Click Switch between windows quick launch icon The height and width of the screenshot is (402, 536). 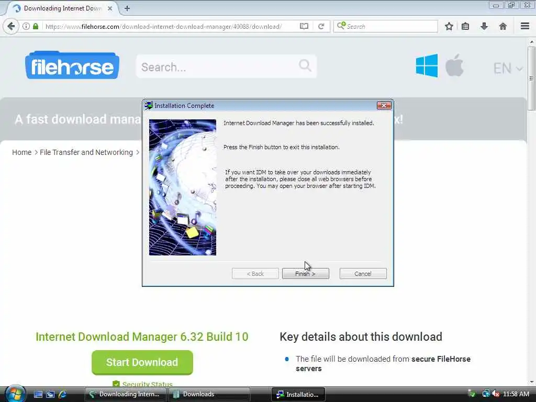coord(50,394)
